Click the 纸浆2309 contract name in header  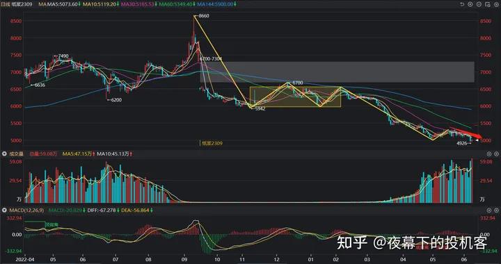pyautogui.click(x=22, y=4)
